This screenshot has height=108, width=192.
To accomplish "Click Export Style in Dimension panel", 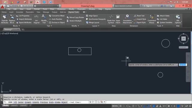I will pyautogui.click(x=140, y=22).
